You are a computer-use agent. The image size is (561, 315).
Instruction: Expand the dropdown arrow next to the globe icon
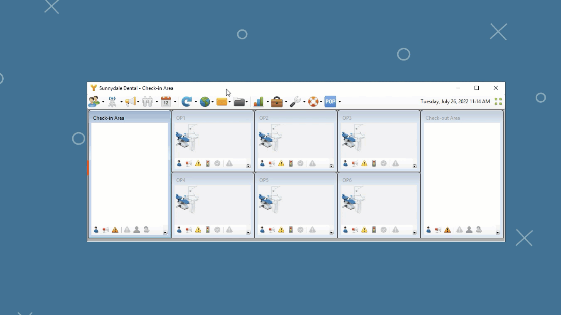point(213,102)
